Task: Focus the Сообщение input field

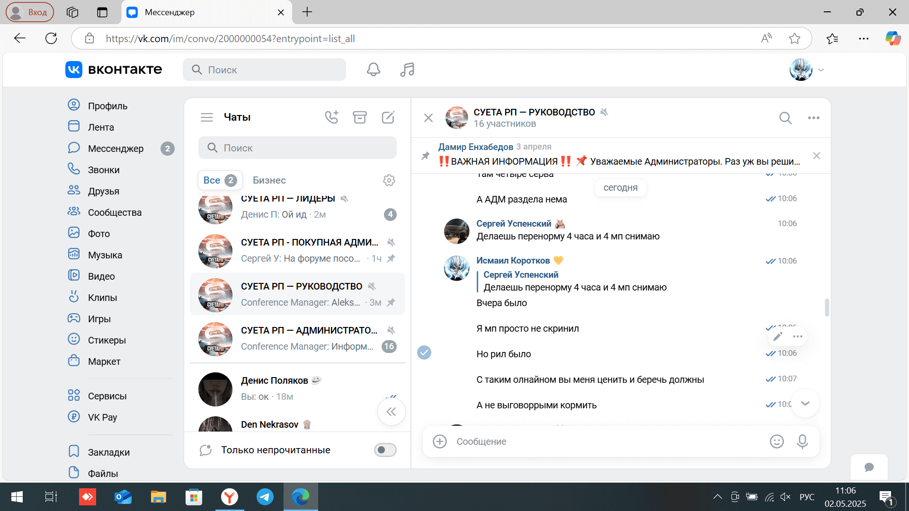Action: pos(608,441)
